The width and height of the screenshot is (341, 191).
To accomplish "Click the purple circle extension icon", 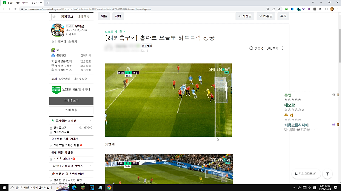I will coord(309,9).
